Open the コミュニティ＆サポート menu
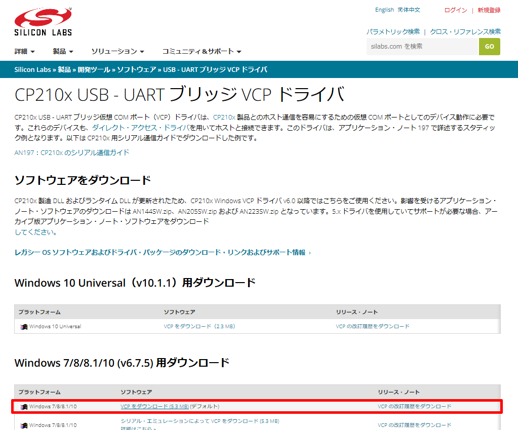The height and width of the screenshot is (430, 518). click(x=202, y=51)
